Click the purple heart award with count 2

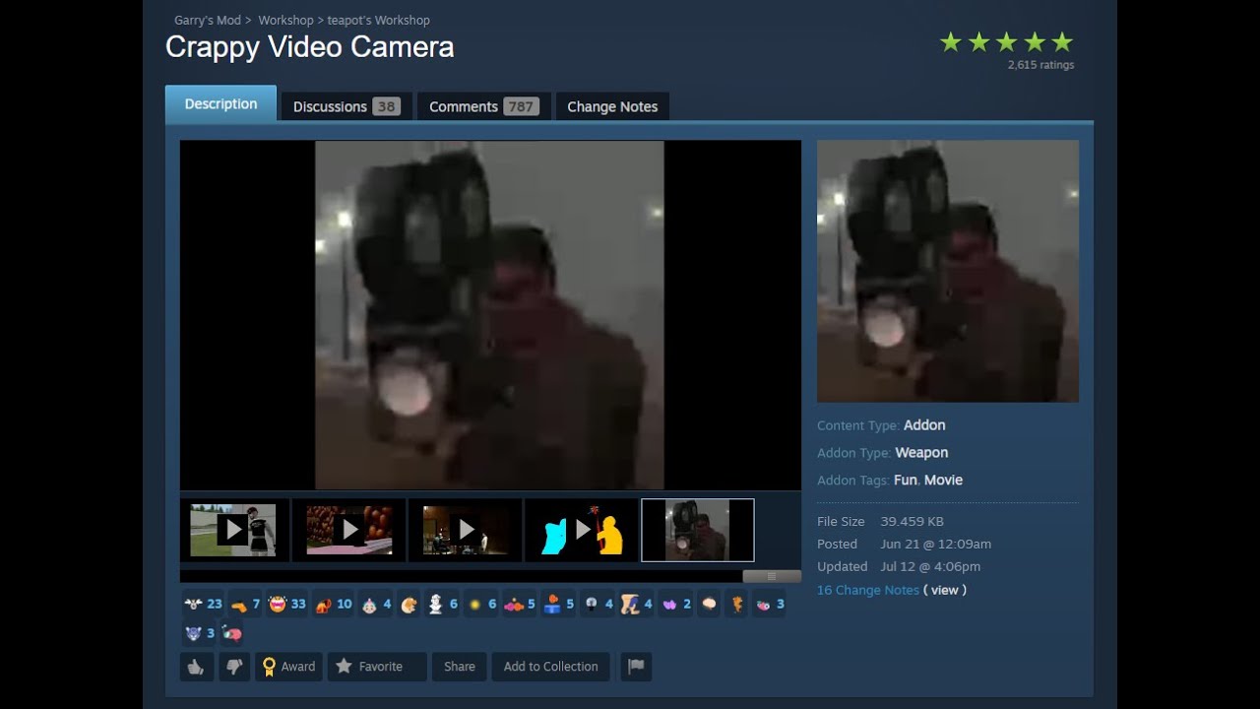pos(675,604)
